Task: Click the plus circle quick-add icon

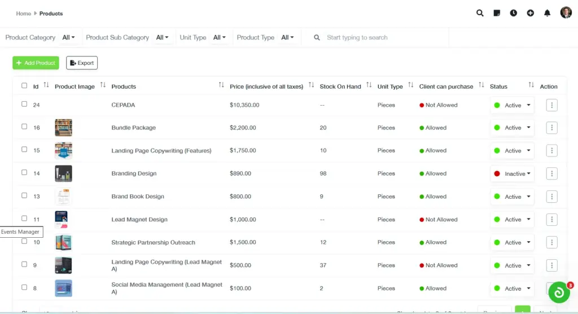Action: point(530,13)
